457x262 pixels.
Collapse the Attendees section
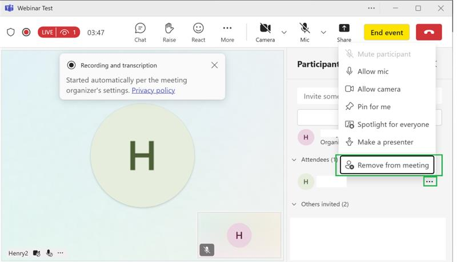[294, 159]
